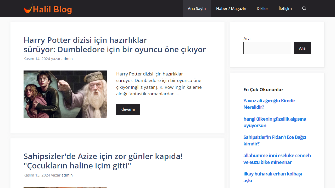This screenshot has height=188, width=335.
Task: Click the Harry Potter article thumbnail image
Action: click(65, 94)
